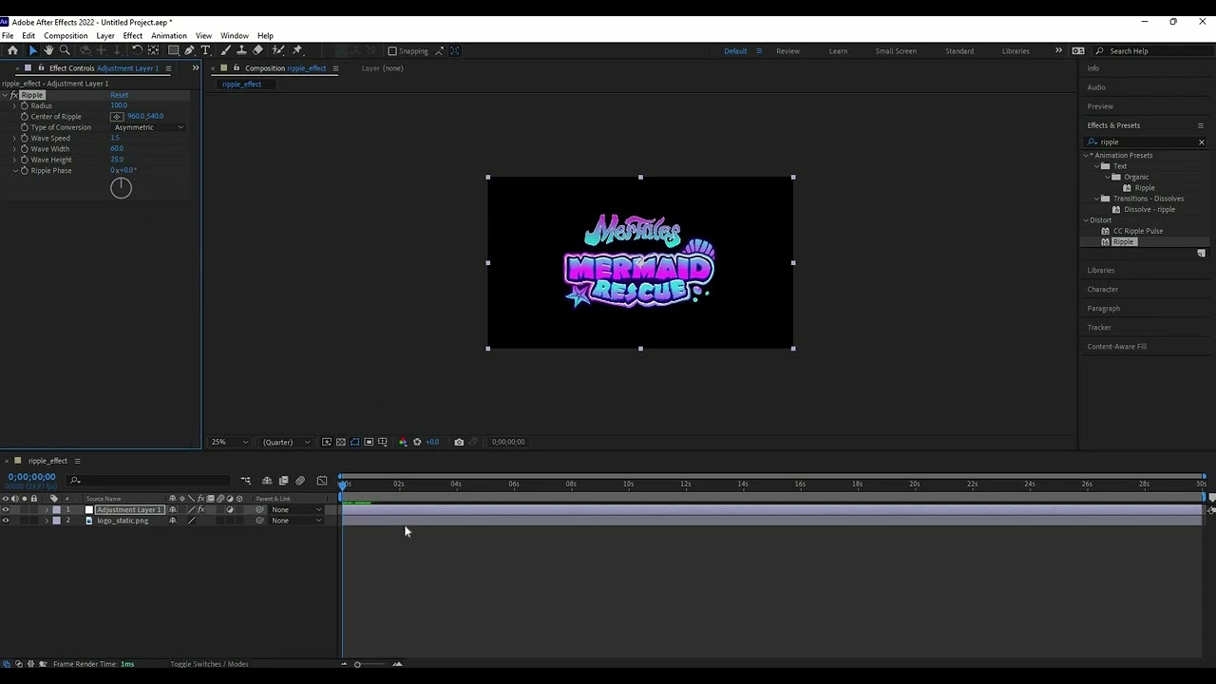Choose the Brush tool
The height and width of the screenshot is (684, 1216).
point(226,50)
